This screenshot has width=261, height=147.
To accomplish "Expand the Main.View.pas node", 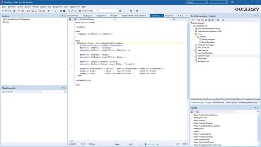I will point(194,50).
